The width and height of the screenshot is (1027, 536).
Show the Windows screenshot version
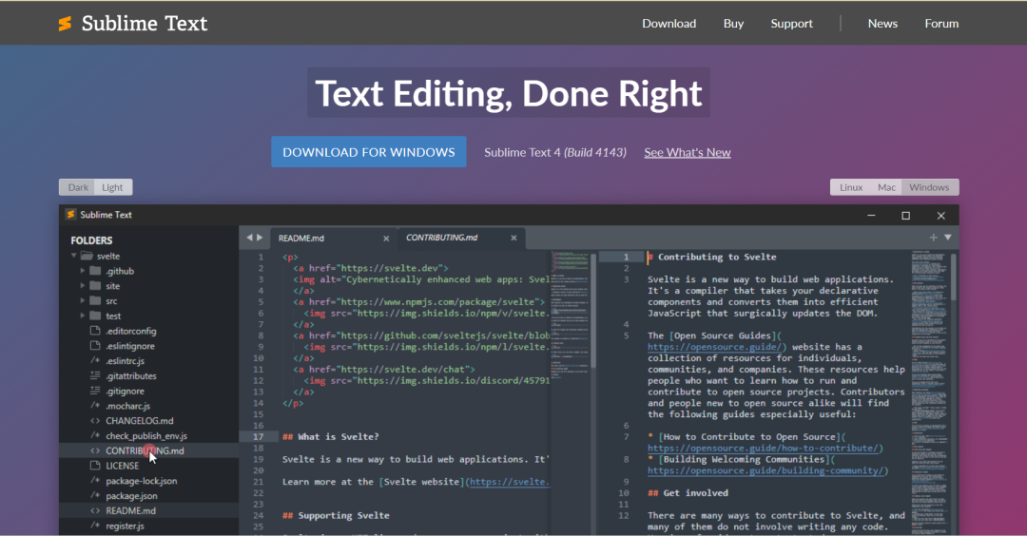coord(929,187)
